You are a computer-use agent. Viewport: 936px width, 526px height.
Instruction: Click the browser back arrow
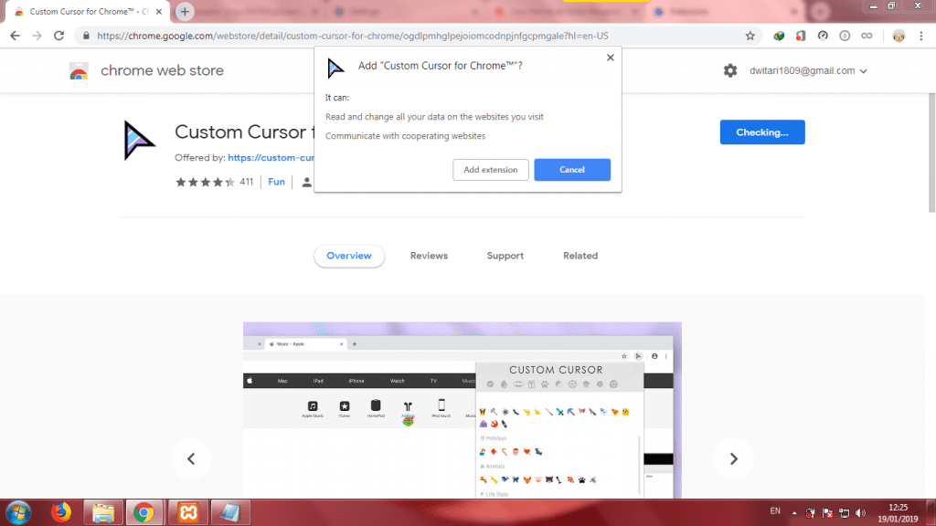[15, 36]
